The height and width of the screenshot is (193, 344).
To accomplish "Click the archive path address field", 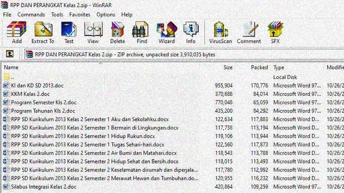I will 184,54.
